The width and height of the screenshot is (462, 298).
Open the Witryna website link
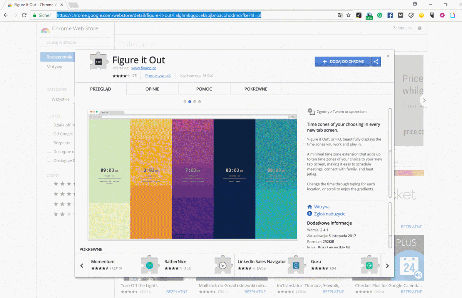(322, 207)
